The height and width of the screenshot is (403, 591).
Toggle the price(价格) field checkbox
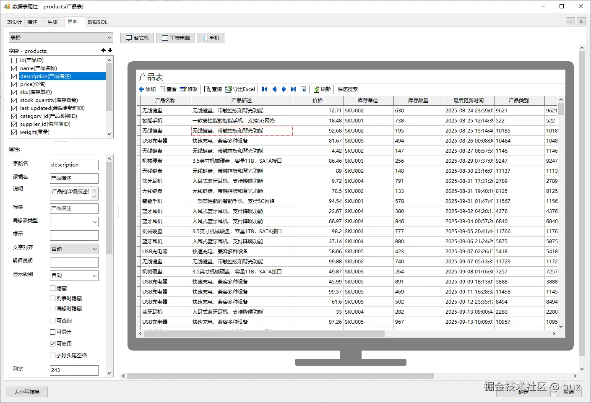tap(14, 84)
